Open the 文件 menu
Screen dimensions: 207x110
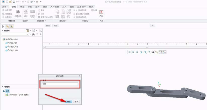pyautogui.click(x=5, y=7)
